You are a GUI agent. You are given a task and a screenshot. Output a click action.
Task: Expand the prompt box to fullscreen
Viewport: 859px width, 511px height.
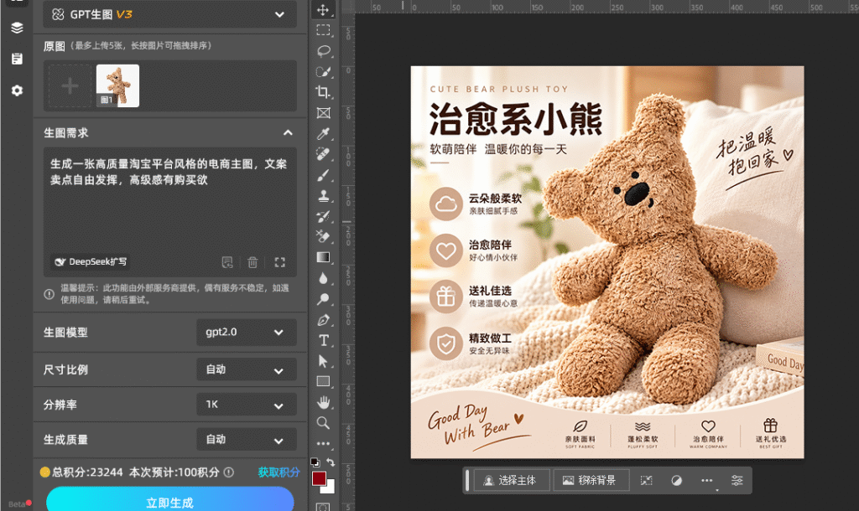pos(279,262)
